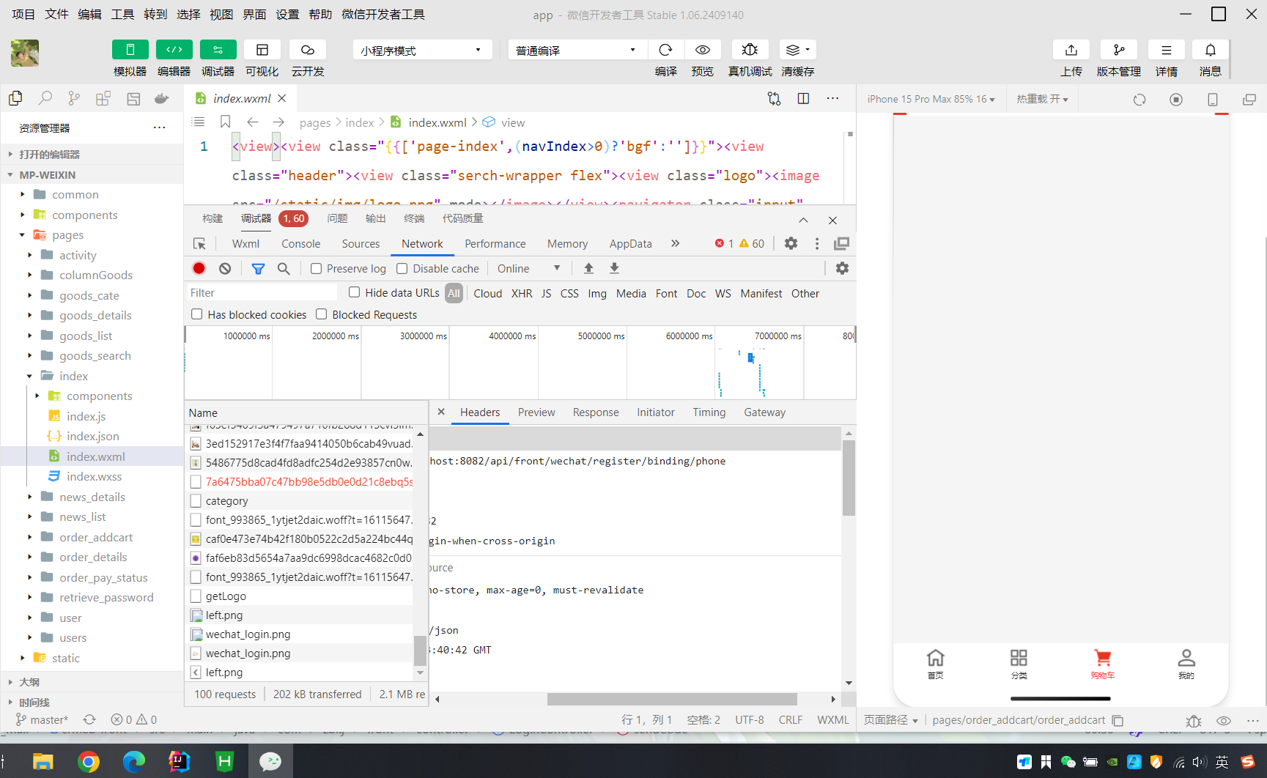The height and width of the screenshot is (778, 1267).
Task: Enable the Disable cache checkbox
Action: pyautogui.click(x=402, y=268)
